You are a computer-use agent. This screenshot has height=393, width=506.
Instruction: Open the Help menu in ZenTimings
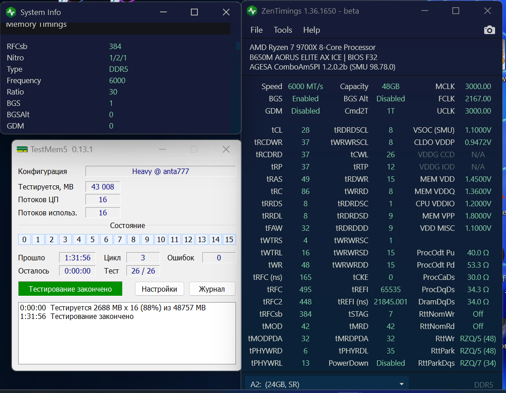[311, 30]
